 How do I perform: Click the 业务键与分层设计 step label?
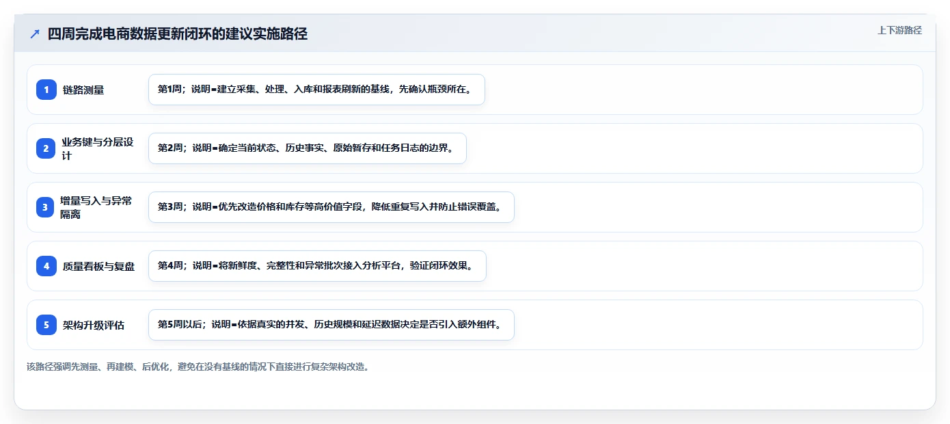point(97,148)
